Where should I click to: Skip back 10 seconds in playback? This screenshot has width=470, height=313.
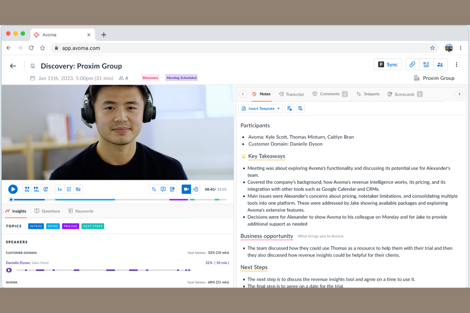pyautogui.click(x=27, y=189)
